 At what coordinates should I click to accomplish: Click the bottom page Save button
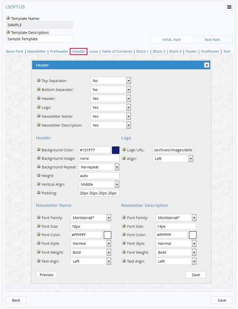click(x=222, y=300)
